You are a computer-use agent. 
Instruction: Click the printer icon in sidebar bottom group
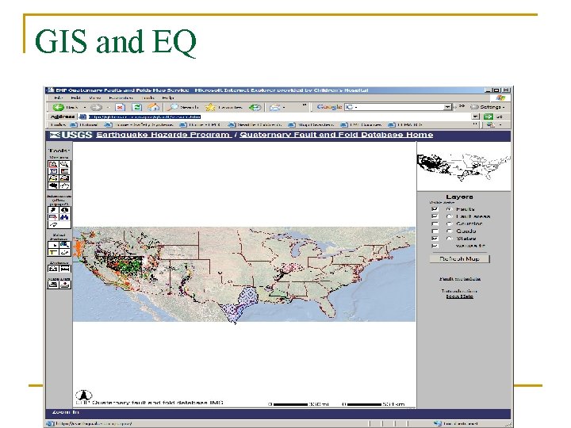tap(53, 285)
